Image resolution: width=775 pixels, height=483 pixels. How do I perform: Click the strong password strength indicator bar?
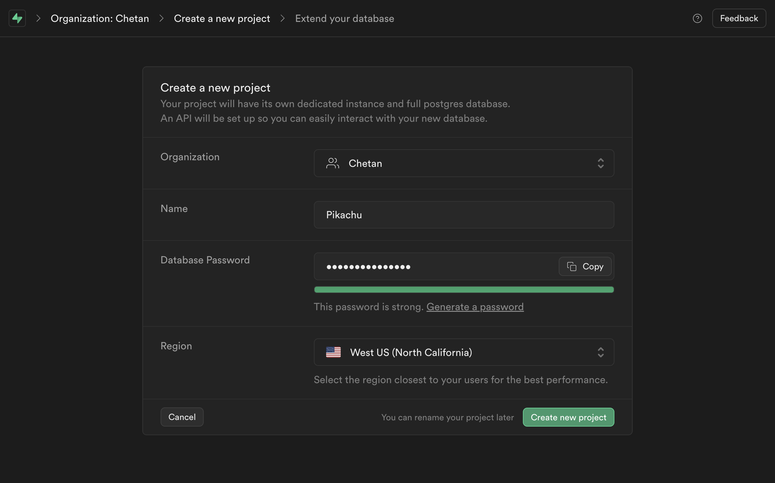463,289
